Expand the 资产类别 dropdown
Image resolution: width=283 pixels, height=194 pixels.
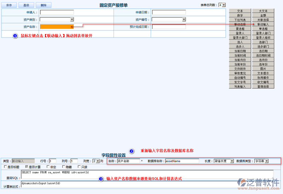click(57, 19)
